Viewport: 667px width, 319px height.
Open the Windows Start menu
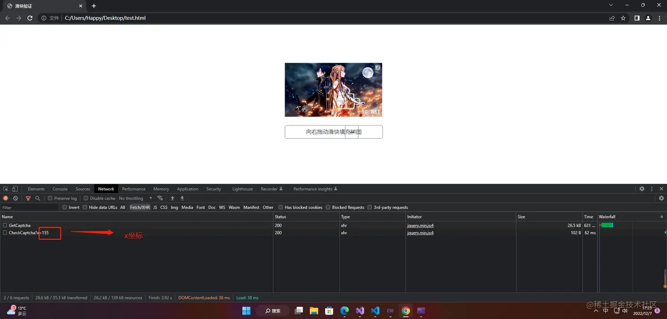246,311
